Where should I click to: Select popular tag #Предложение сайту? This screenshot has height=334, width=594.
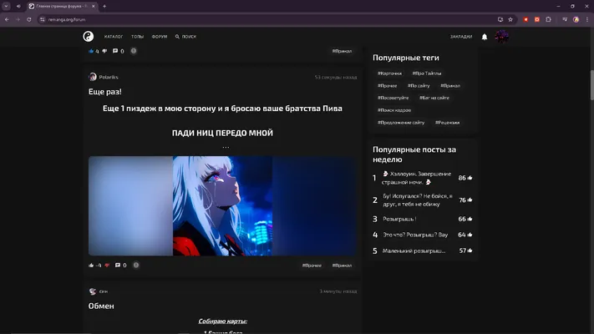(401, 123)
